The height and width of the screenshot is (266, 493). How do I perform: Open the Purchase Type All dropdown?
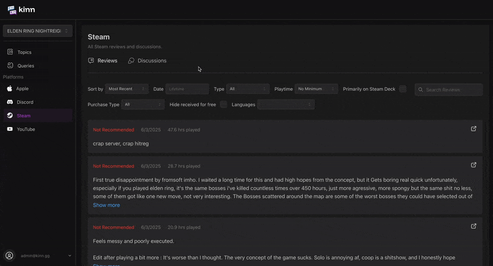point(143,104)
